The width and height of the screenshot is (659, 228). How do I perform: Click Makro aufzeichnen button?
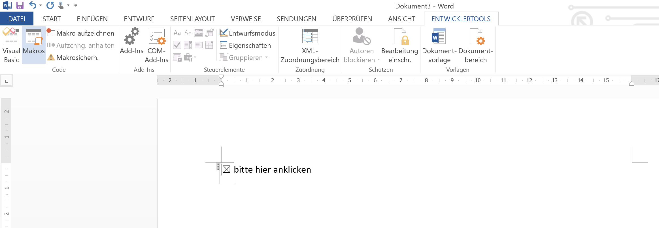(80, 33)
